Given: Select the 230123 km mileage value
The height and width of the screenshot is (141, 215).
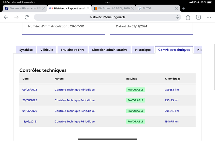Looking at the screenshot, I should click(x=171, y=100).
